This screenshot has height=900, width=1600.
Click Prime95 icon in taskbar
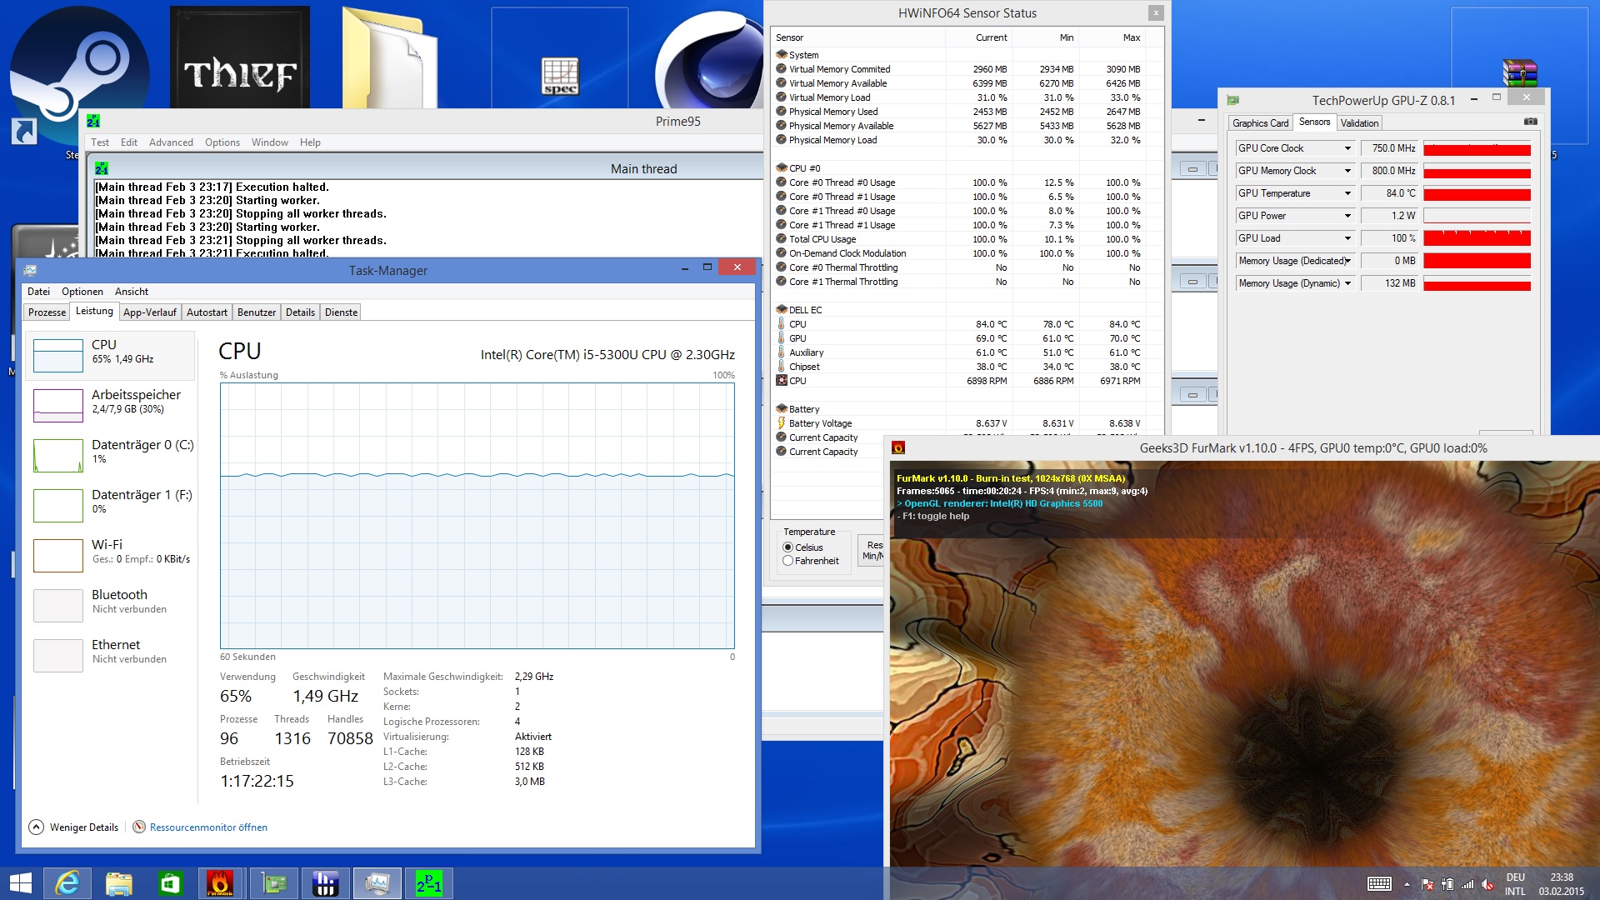(428, 882)
